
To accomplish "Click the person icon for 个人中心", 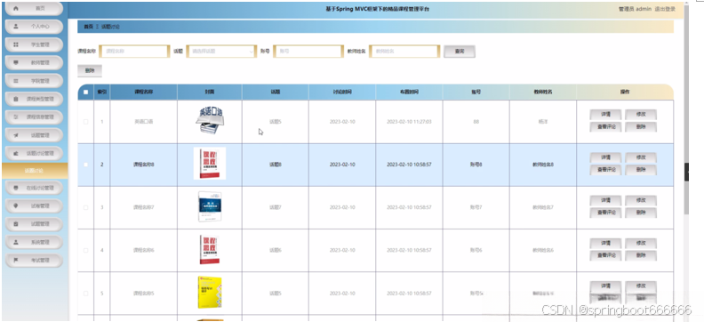I will 16,27.
